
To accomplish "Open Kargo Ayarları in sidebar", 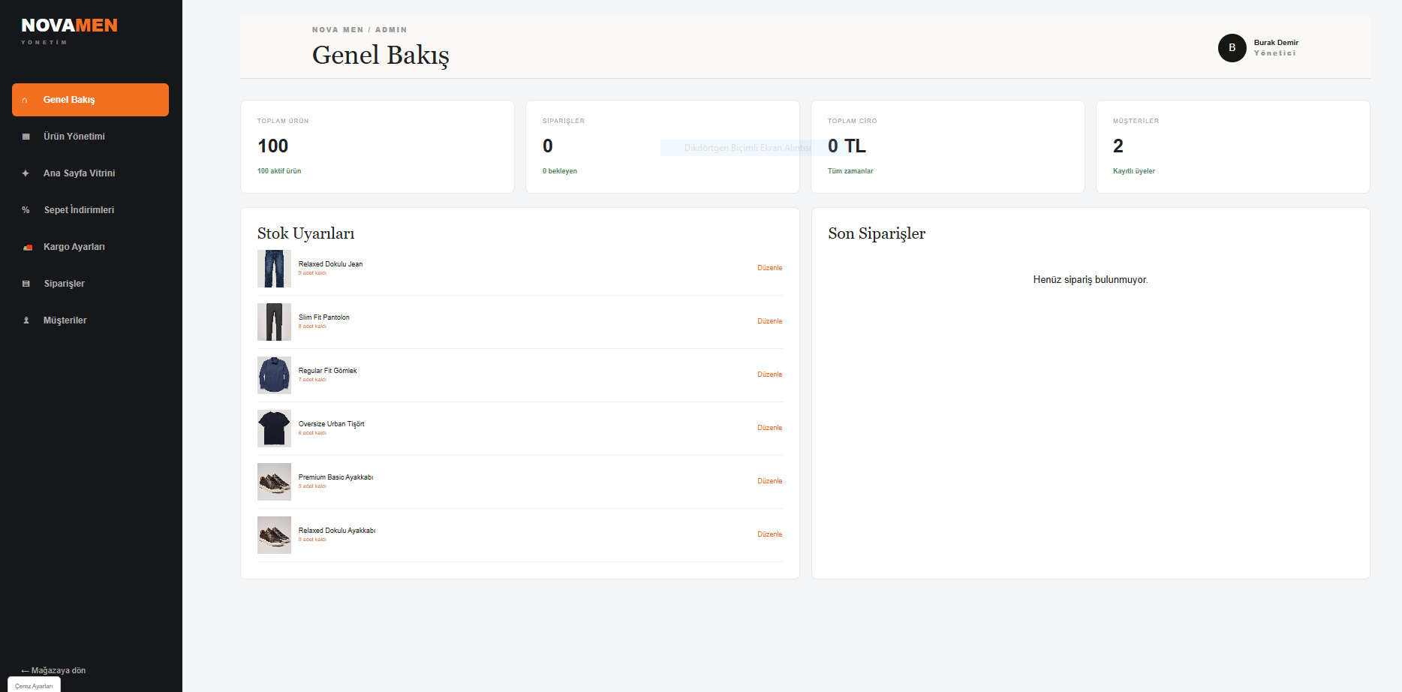I will click(x=90, y=247).
